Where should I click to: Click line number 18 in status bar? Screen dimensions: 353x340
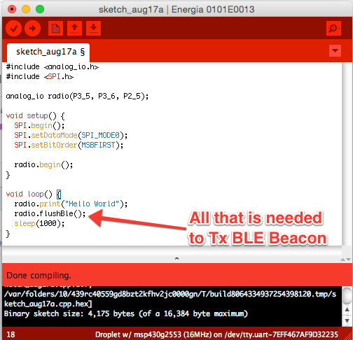pyautogui.click(x=11, y=334)
